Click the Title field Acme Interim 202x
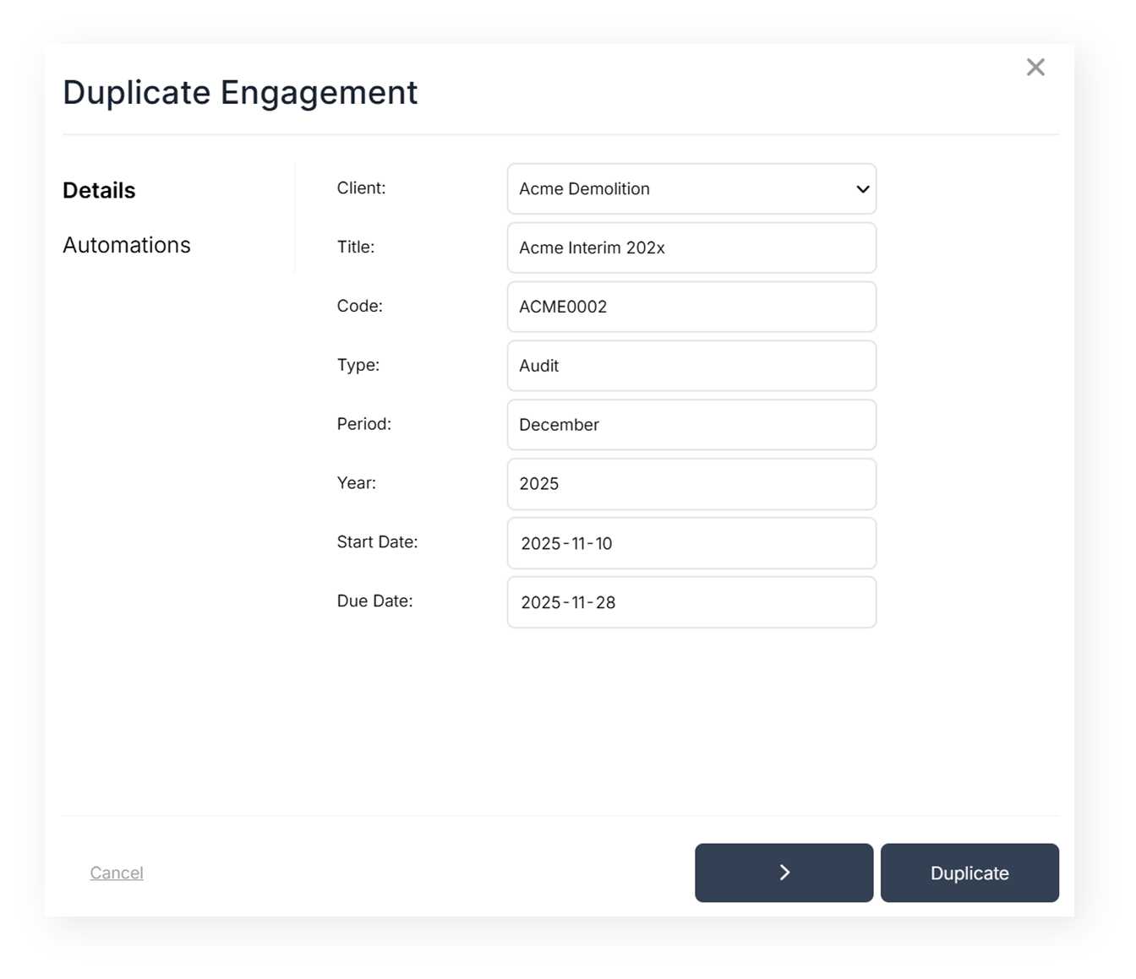Viewport: 1136px width, 979px height. 691,247
